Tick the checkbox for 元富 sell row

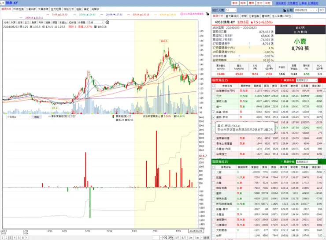point(214,172)
